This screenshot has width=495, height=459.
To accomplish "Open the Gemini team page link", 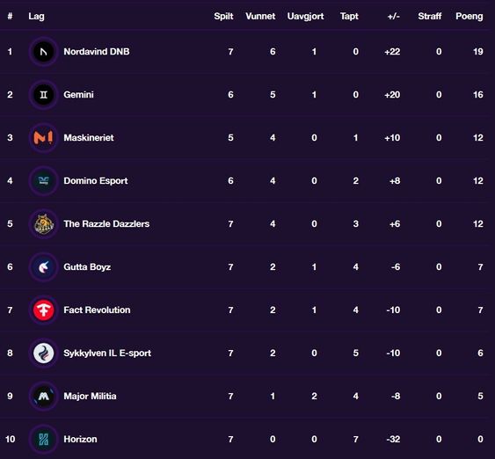I will [x=78, y=94].
